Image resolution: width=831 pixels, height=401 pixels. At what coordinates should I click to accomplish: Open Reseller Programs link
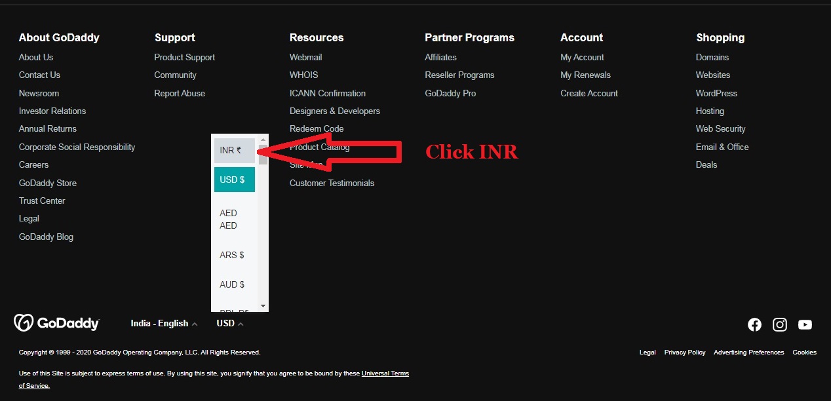tap(459, 75)
